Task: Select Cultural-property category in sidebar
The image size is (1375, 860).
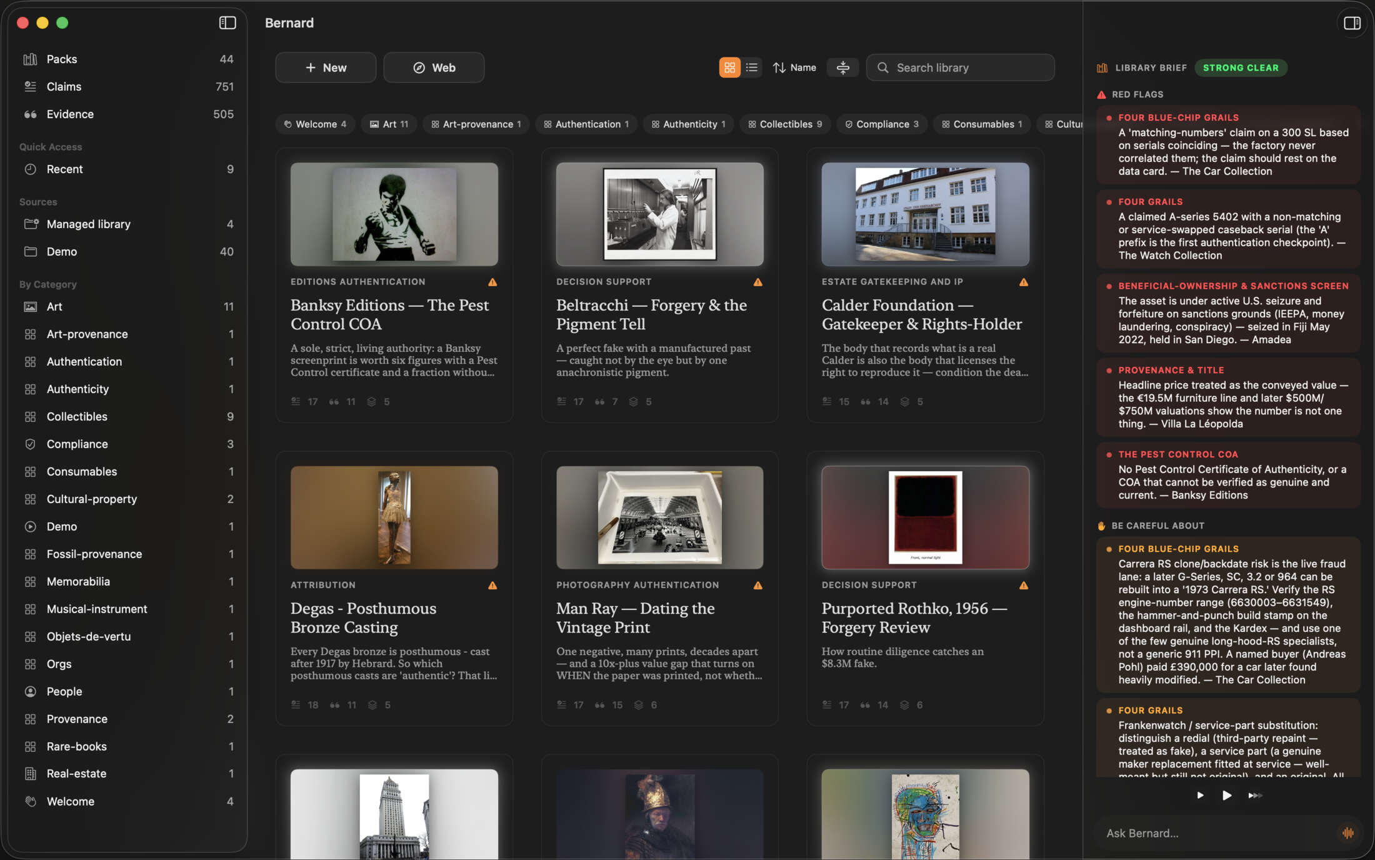Action: [128, 499]
